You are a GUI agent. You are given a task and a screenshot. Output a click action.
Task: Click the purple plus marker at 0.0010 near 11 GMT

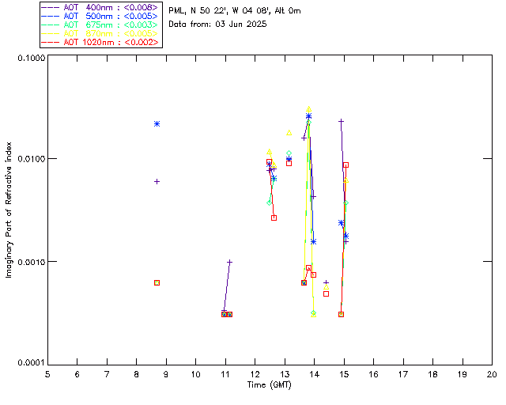pos(229,262)
